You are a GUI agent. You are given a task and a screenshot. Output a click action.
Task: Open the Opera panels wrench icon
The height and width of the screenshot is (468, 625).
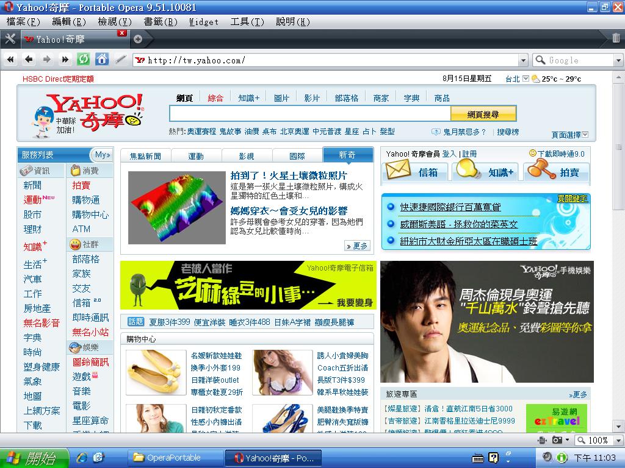click(x=10, y=38)
